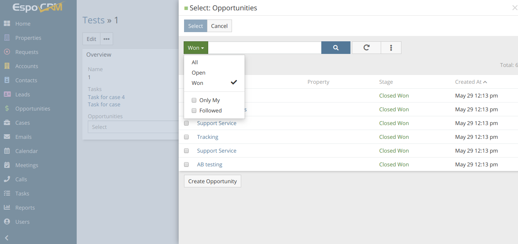Collapse the sidebar with the arrow icon
The width and height of the screenshot is (518, 244).
pyautogui.click(x=7, y=238)
